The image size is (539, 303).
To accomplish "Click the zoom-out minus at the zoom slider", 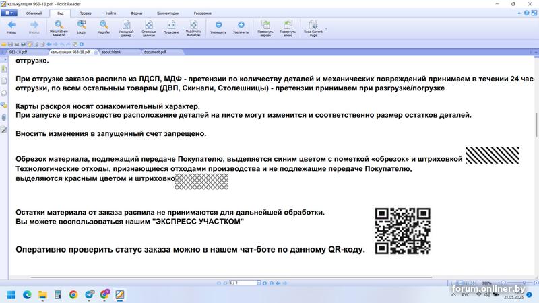I will click(503, 283).
